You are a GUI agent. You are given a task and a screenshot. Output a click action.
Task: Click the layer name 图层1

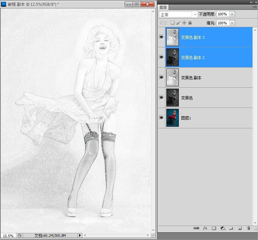pyautogui.click(x=186, y=118)
